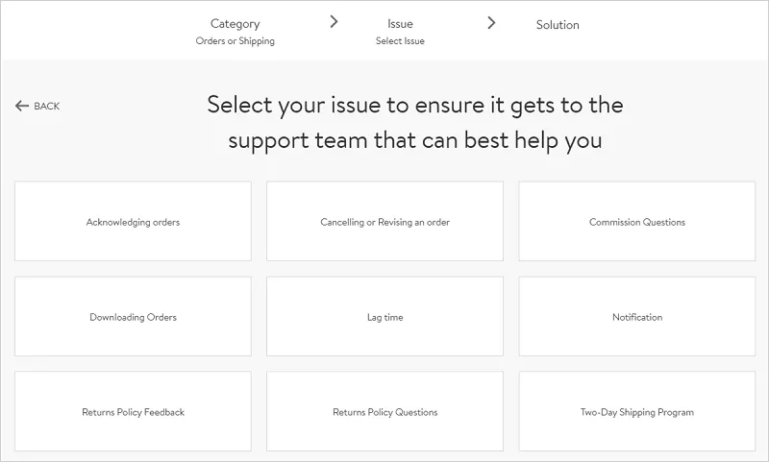The height and width of the screenshot is (462, 769).
Task: Choose the Acknowledging orders issue
Action: point(133,222)
